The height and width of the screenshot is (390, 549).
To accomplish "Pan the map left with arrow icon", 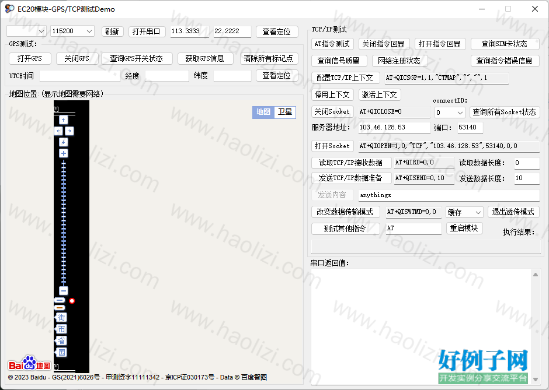I will tap(58, 131).
